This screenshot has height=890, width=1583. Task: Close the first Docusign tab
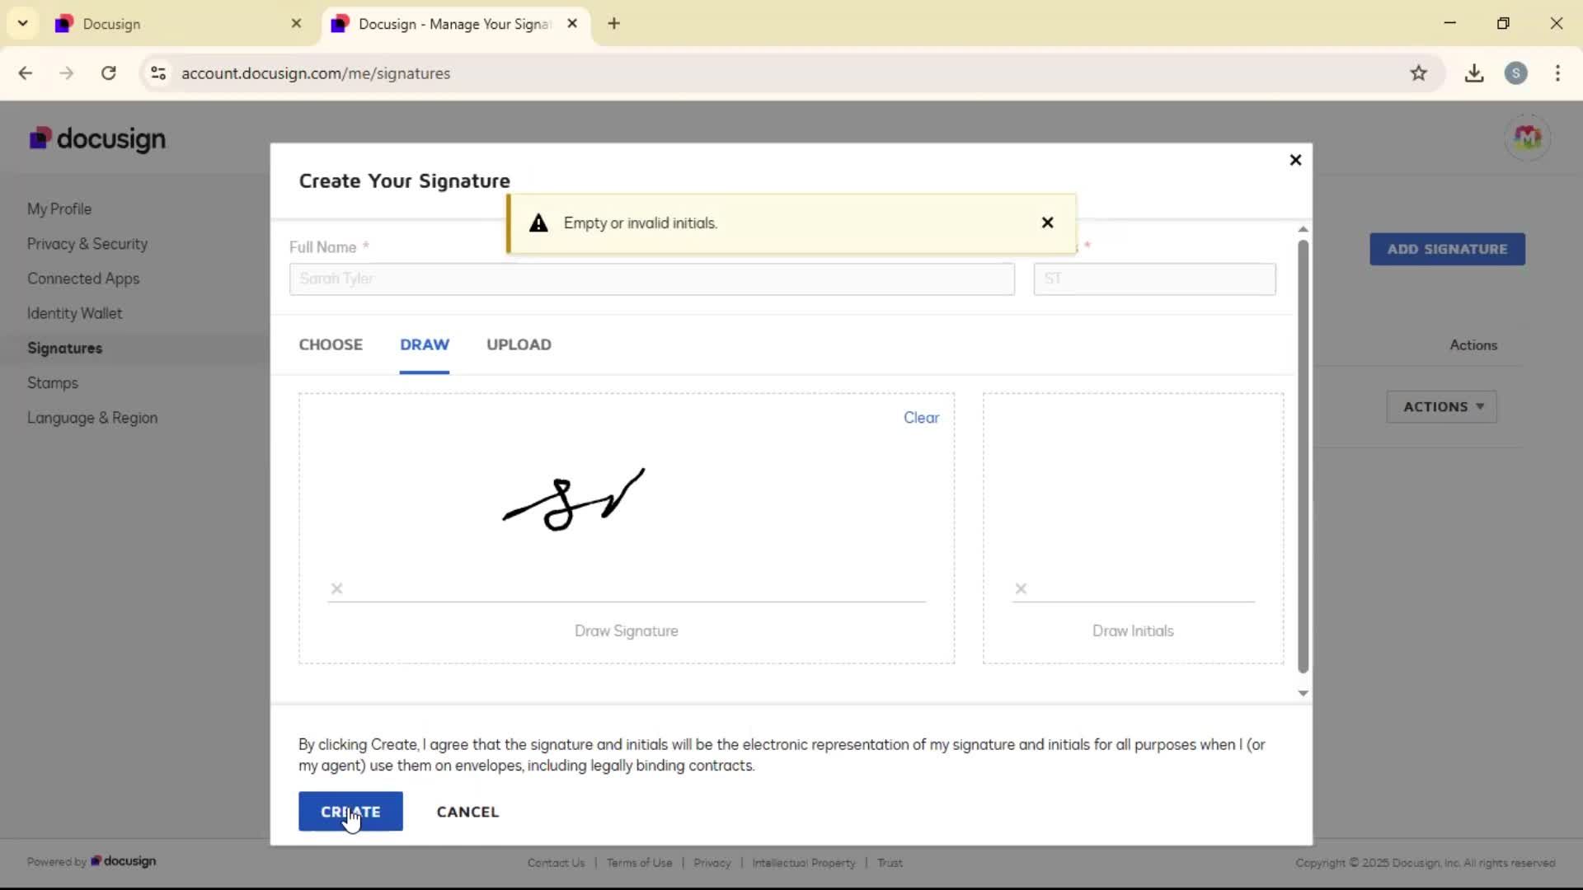click(296, 23)
